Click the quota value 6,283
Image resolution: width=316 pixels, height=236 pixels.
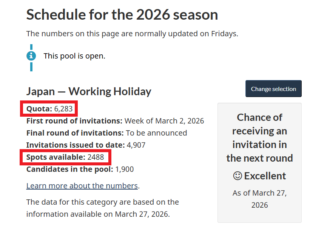[x=63, y=109]
